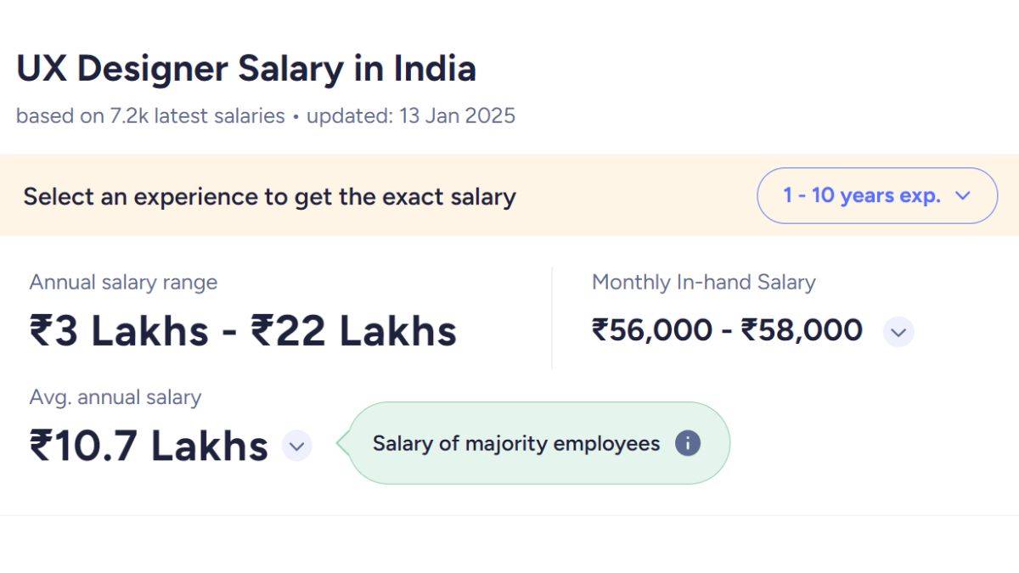Click the Monthly In-hand Salary label

click(703, 282)
